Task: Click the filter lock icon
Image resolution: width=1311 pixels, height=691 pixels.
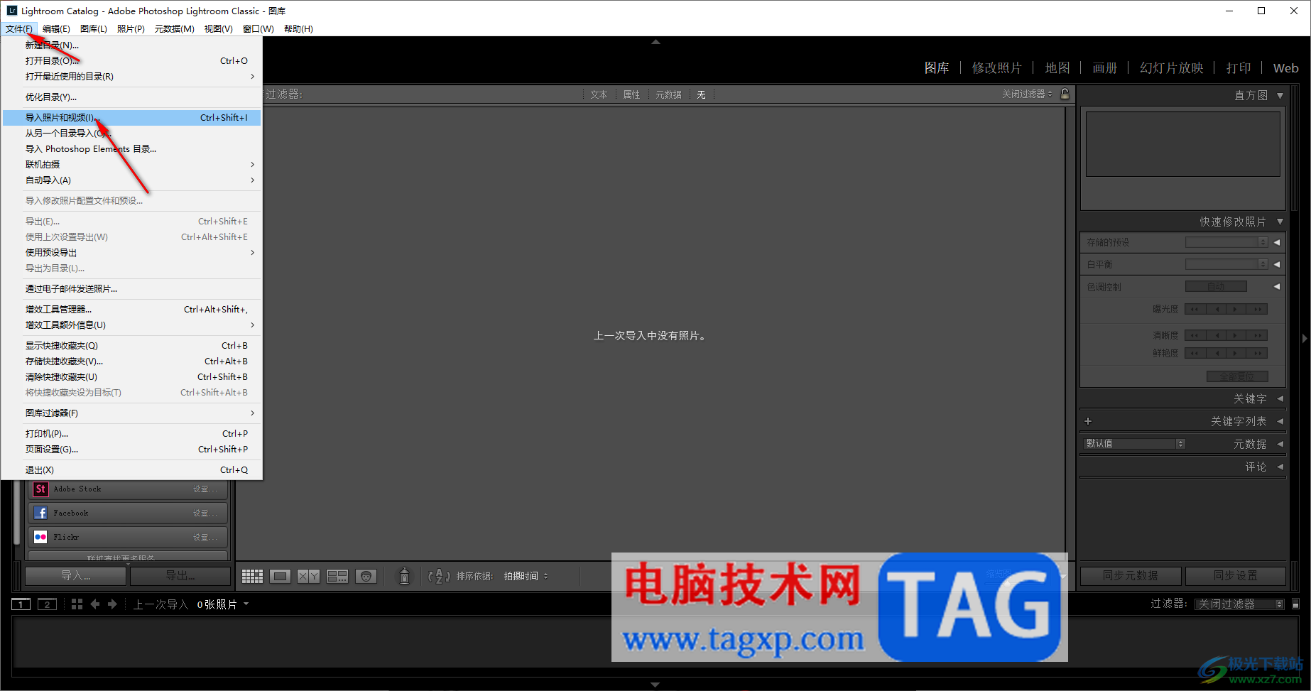Action: pos(1065,94)
